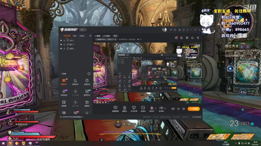Switch to the first orange scene tab

coord(67,36)
